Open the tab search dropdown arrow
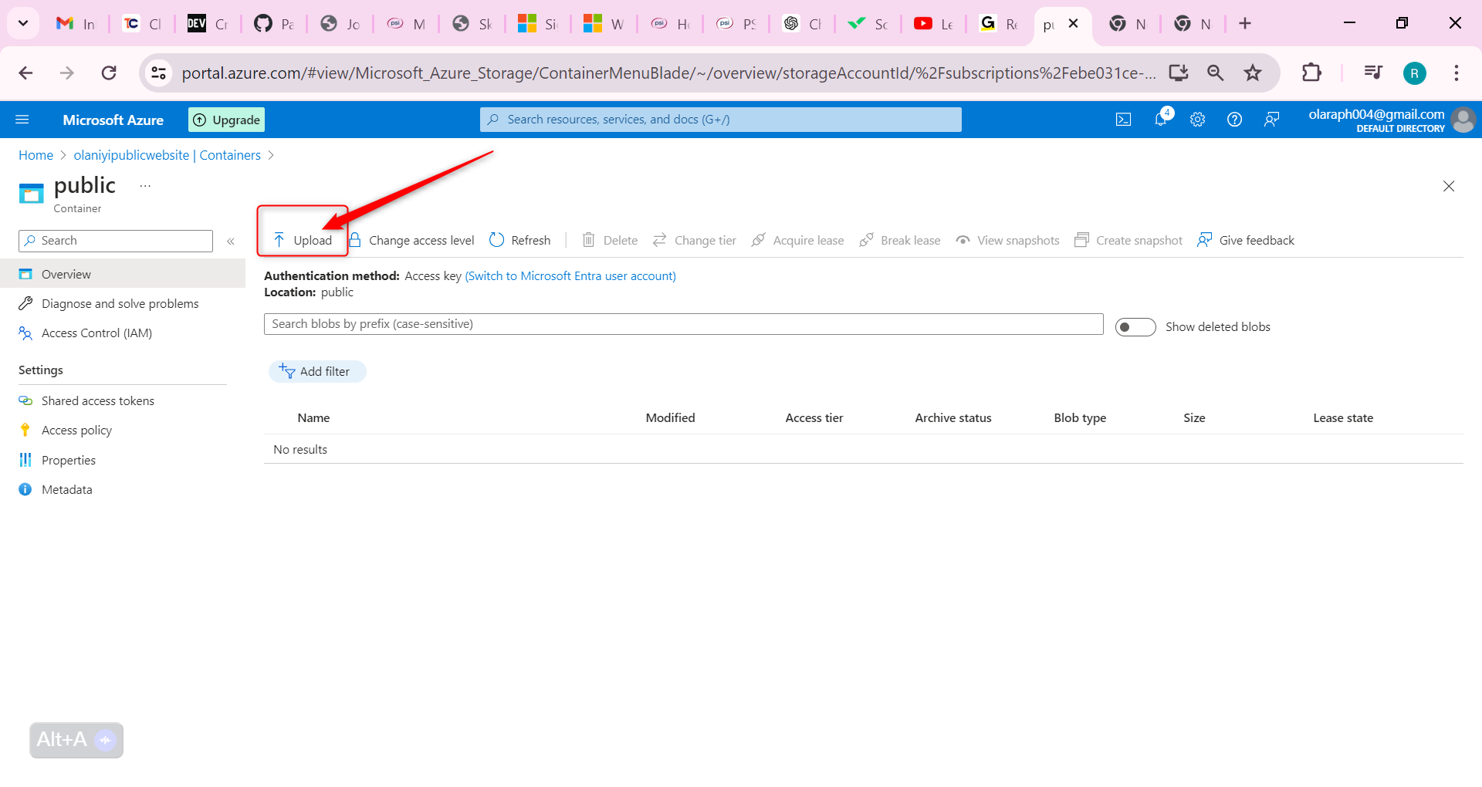1482x787 pixels. (x=23, y=23)
